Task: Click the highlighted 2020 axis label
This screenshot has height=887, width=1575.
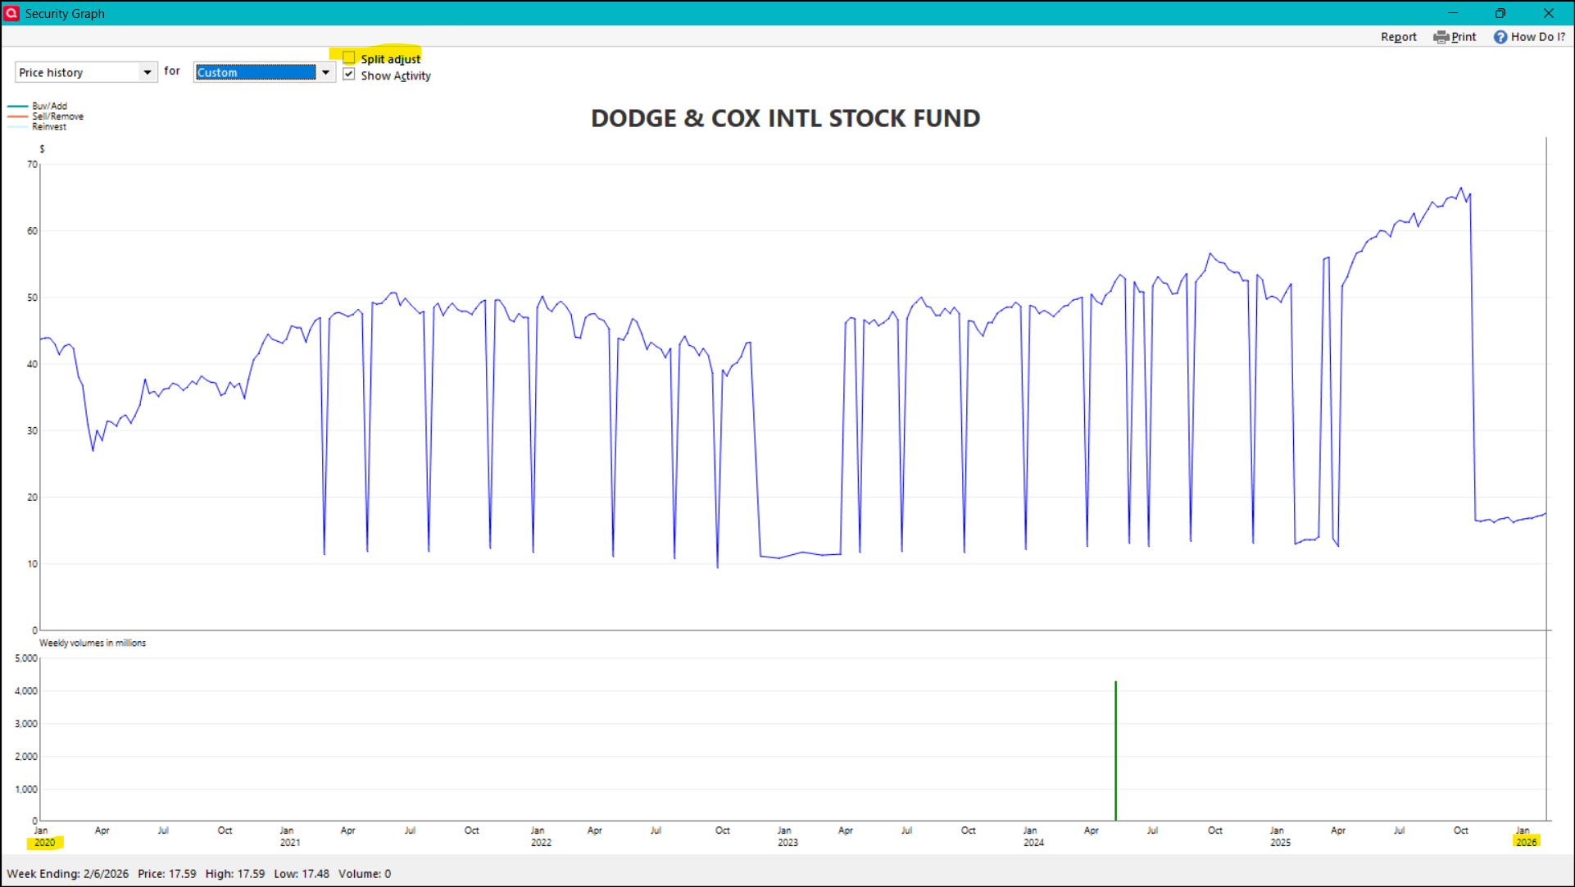Action: point(45,842)
